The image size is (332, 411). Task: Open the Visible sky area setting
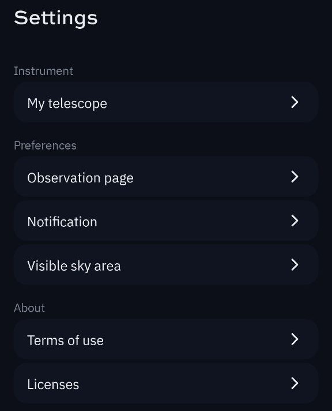(x=166, y=265)
